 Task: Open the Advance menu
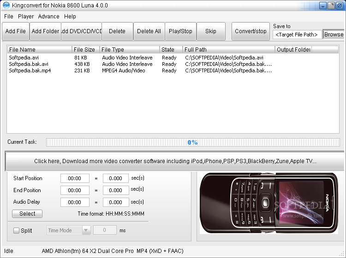click(48, 17)
